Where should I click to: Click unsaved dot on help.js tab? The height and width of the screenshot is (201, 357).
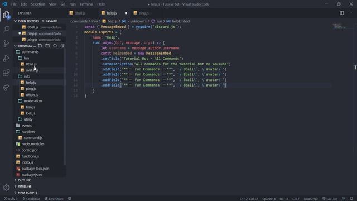click(126, 13)
